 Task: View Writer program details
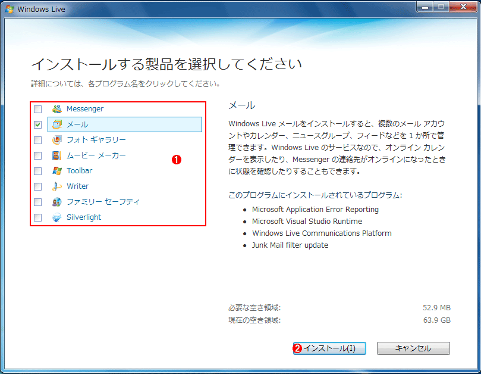[x=78, y=186]
